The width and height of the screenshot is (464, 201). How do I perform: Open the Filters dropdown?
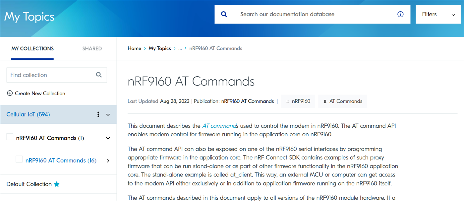tap(438, 14)
